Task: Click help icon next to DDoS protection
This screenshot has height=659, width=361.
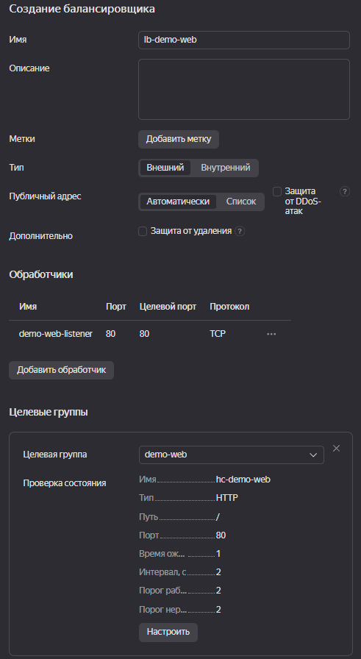Action: click(345, 192)
